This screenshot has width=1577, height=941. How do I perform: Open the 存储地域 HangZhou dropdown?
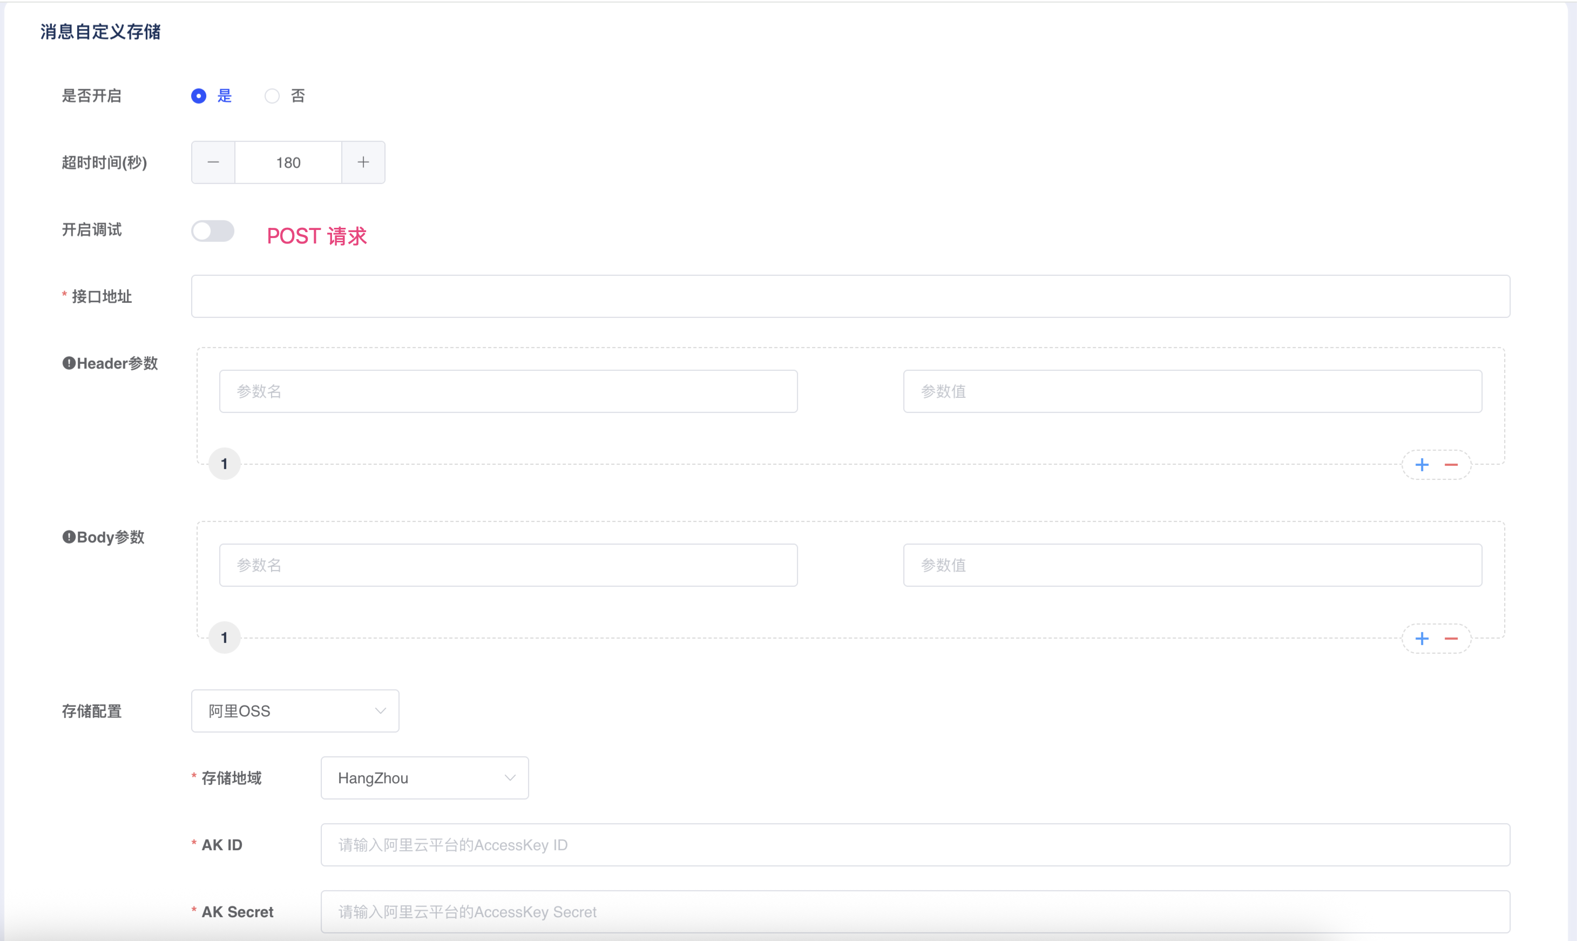click(x=424, y=778)
